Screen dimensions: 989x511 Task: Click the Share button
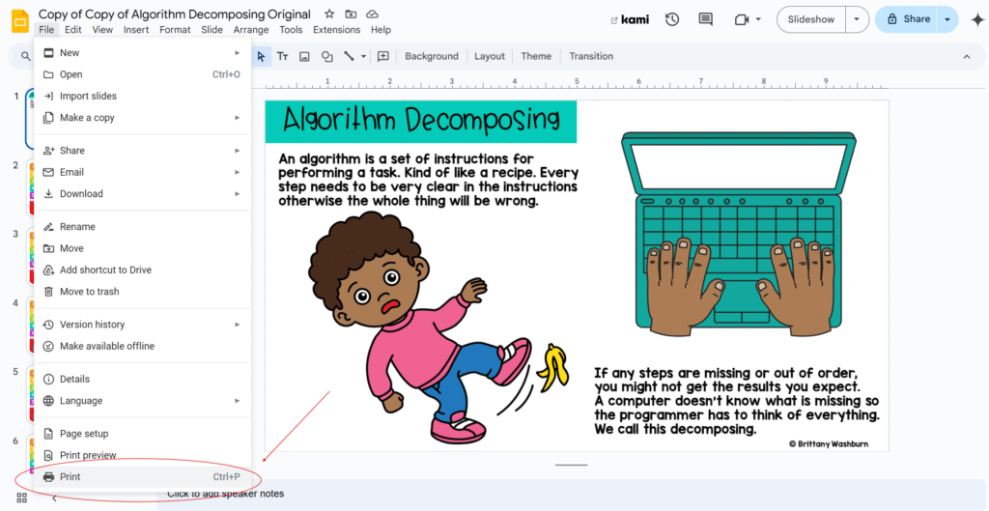click(908, 19)
